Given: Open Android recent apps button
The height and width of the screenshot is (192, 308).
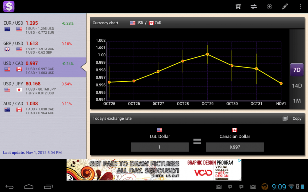Looking at the screenshot, I should (48, 187).
